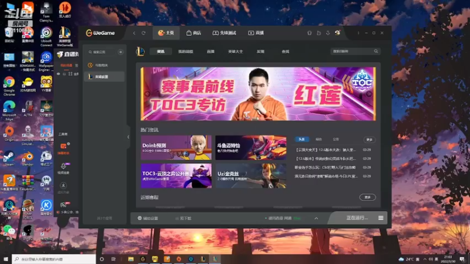Open the 主页 tab in WeGame
This screenshot has width=470, height=264.
point(166,33)
